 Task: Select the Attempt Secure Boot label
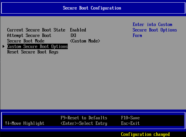pos(29,36)
